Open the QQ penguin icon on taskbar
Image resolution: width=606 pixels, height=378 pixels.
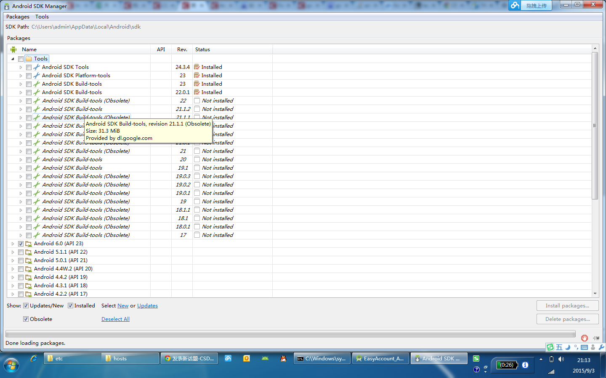(x=284, y=358)
